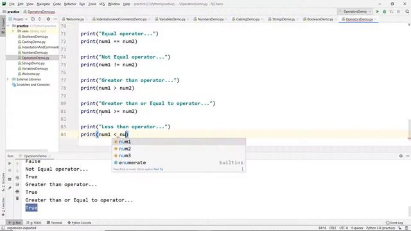Open the Edit menu

coord(21,4)
